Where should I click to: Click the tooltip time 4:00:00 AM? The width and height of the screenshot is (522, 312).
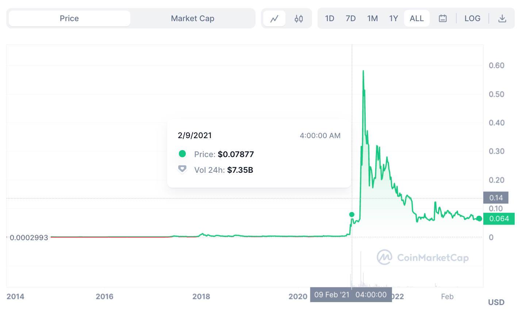[x=320, y=136]
